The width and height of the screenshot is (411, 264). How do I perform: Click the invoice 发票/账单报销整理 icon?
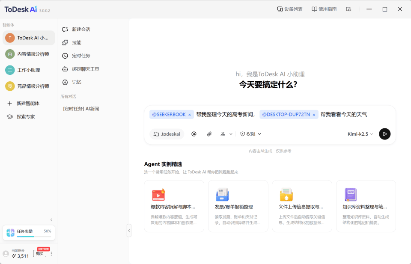(222, 195)
